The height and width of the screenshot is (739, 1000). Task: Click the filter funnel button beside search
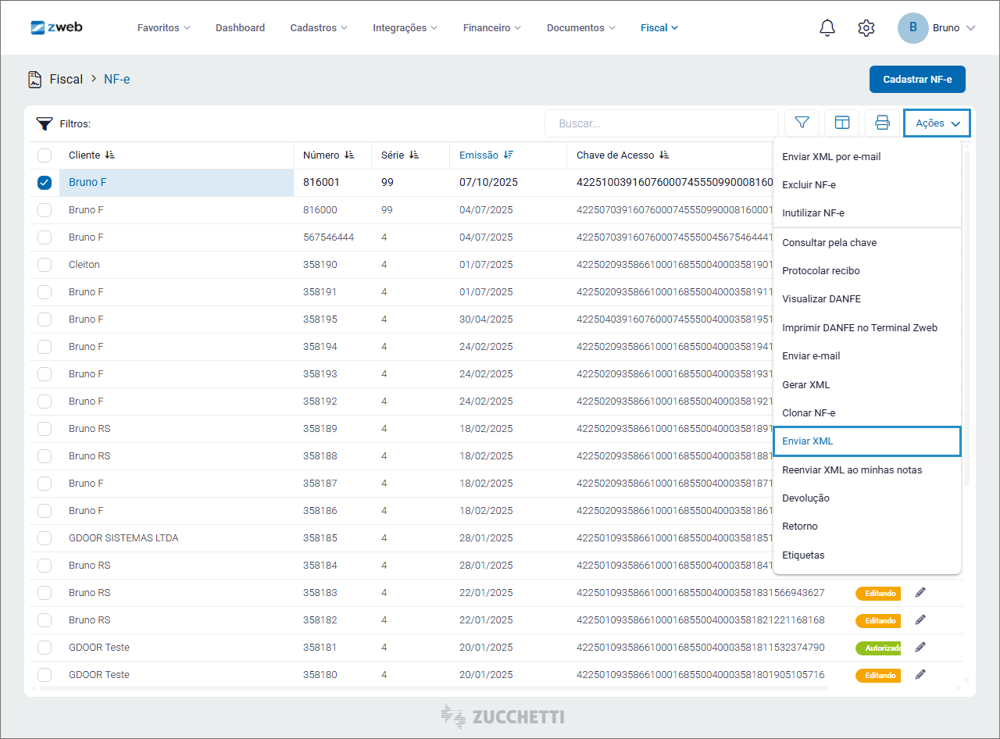point(802,123)
